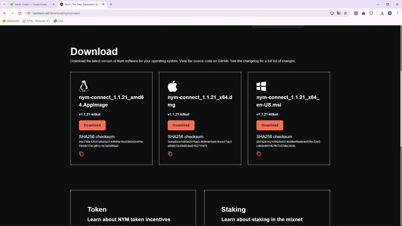Open a new browser tab
The image size is (402, 226).
[x=111, y=4]
